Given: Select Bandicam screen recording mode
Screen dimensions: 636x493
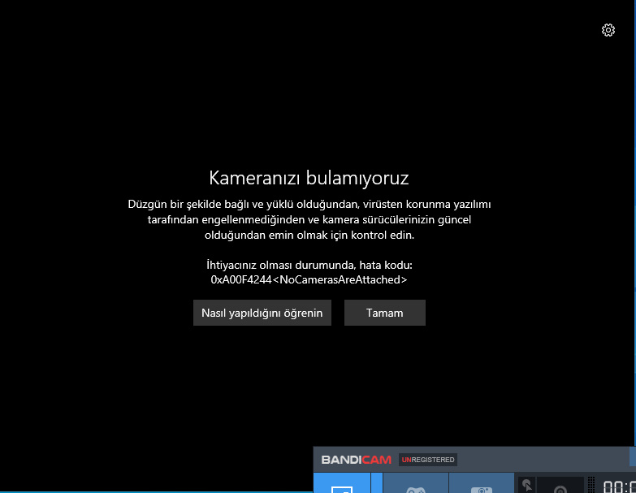Looking at the screenshot, I should coord(342,486).
